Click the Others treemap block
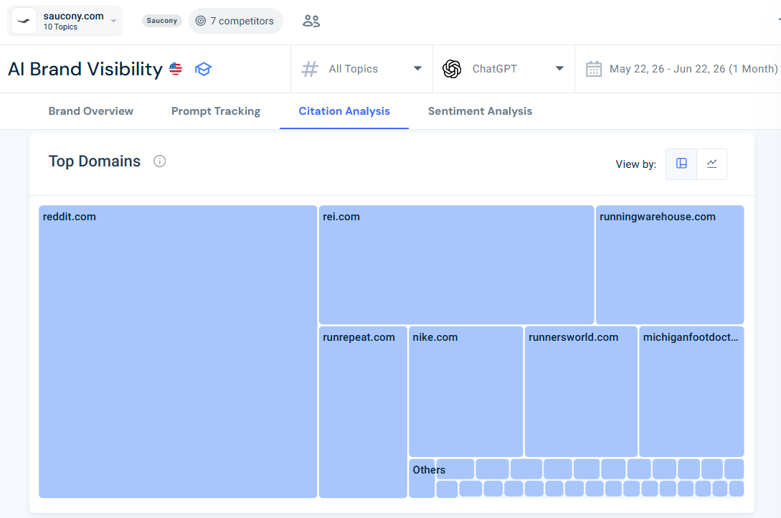Screen dimensions: 781x518 (422, 478)
